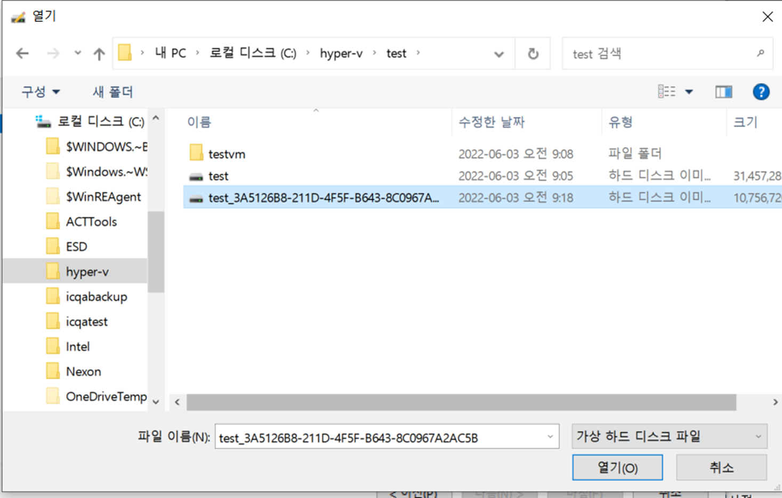Viewport: 782px width, 498px height.
Task: Click the search magnifier icon
Action: [x=760, y=53]
